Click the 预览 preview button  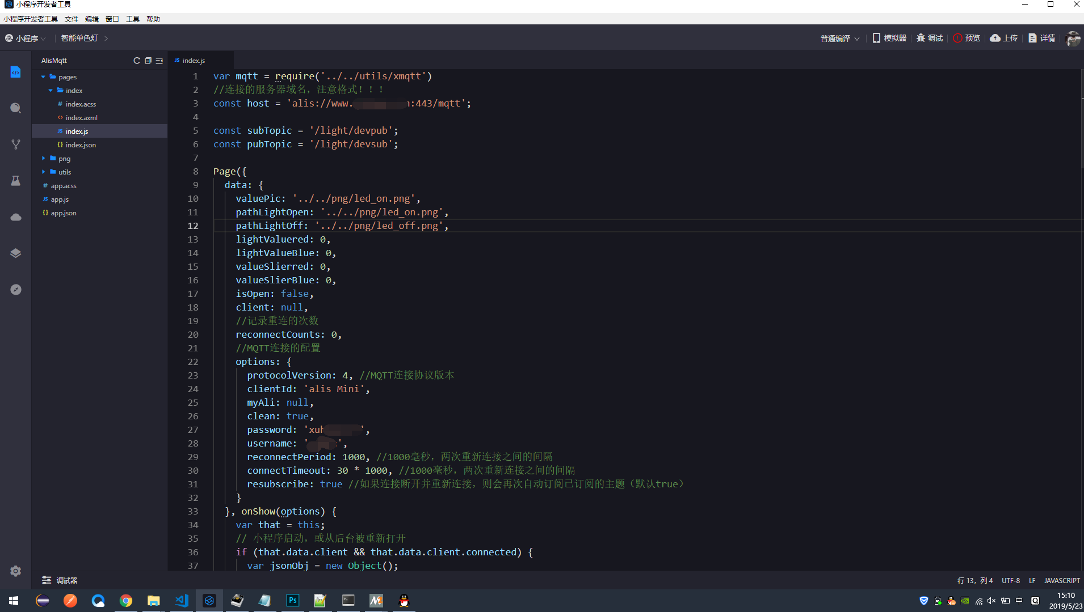pos(967,38)
